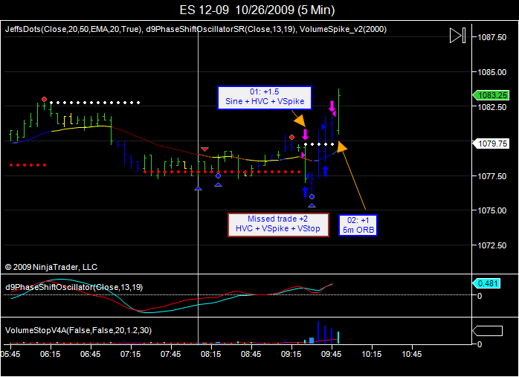This screenshot has height=377, width=519.
Task: Select the red dotted support line near 1077.75
Action: point(222,172)
